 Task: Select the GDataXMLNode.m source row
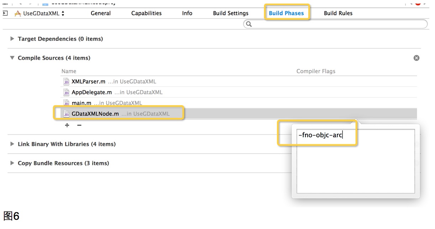click(239, 114)
